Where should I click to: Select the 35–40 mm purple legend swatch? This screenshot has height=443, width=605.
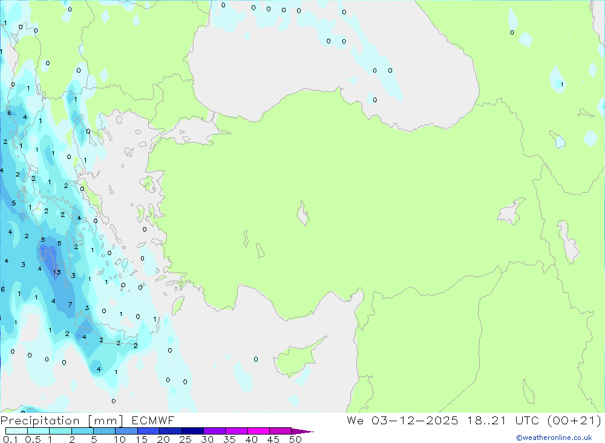click(236, 431)
